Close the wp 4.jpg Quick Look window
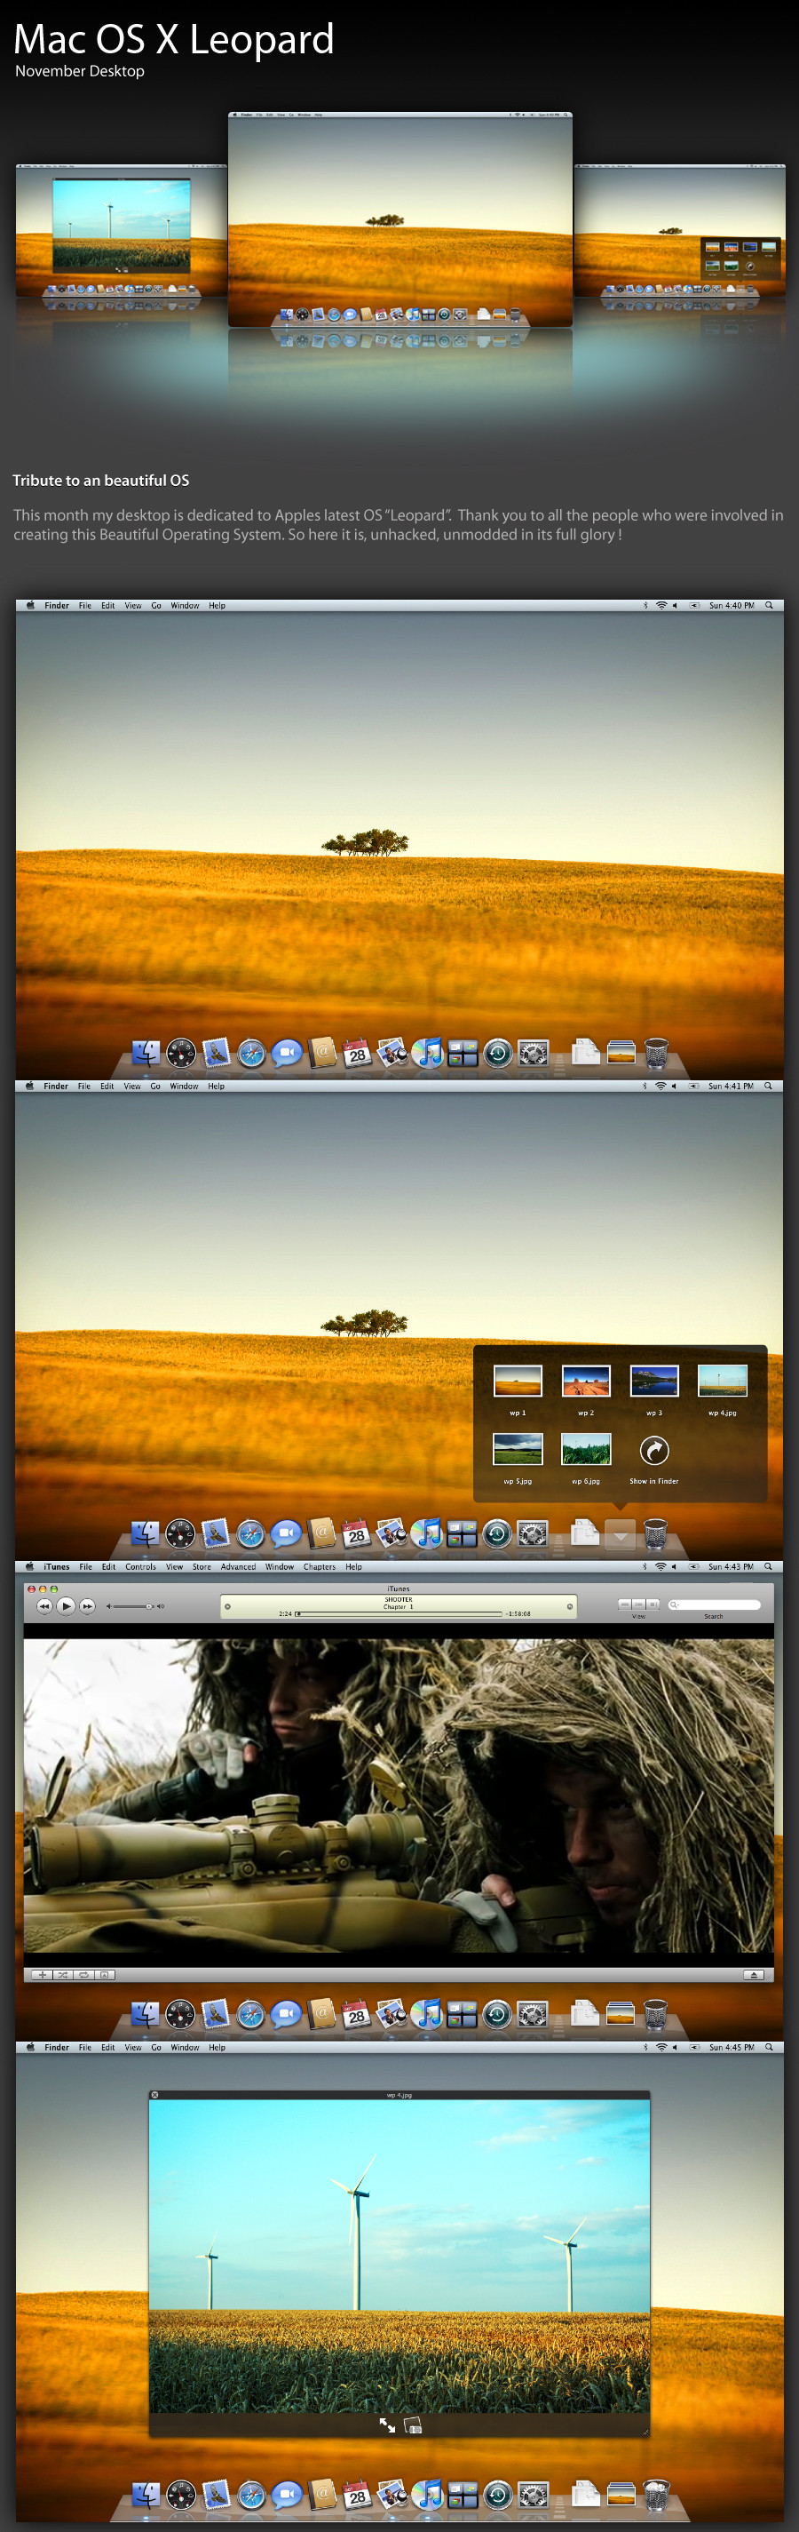 [154, 2095]
